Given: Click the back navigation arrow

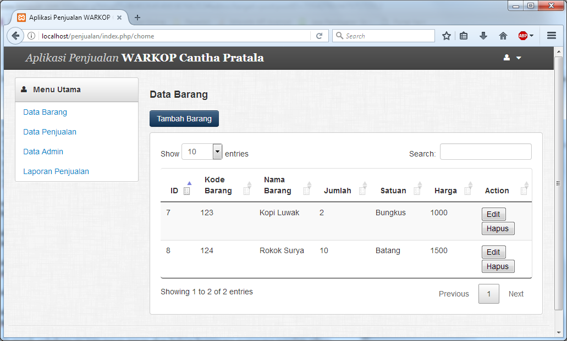Looking at the screenshot, I should (15, 35).
